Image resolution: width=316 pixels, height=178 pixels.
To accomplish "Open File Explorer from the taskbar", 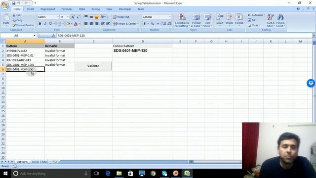I will point(119,174).
